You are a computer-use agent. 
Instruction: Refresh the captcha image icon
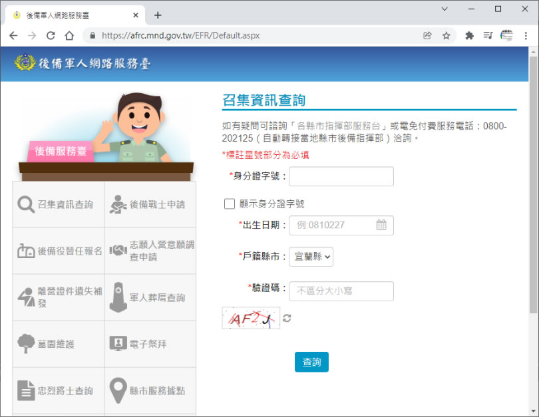point(287,319)
